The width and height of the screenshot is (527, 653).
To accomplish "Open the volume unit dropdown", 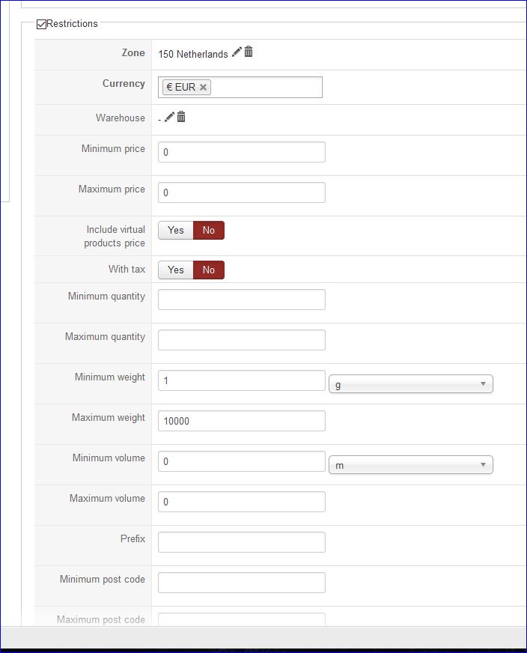I will point(411,465).
